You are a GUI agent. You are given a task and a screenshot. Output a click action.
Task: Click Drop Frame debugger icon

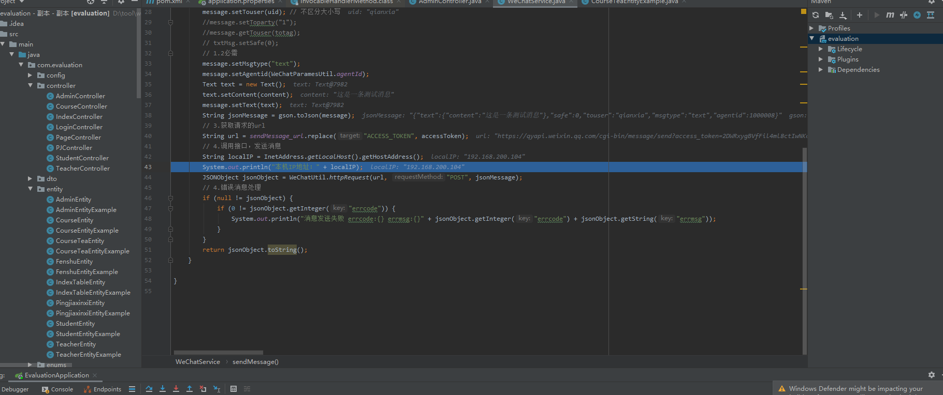(x=203, y=389)
